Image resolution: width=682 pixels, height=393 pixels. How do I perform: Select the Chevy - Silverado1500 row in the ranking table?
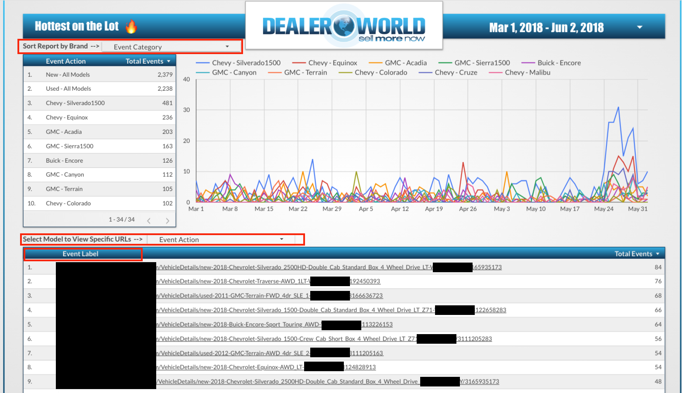[x=75, y=103]
